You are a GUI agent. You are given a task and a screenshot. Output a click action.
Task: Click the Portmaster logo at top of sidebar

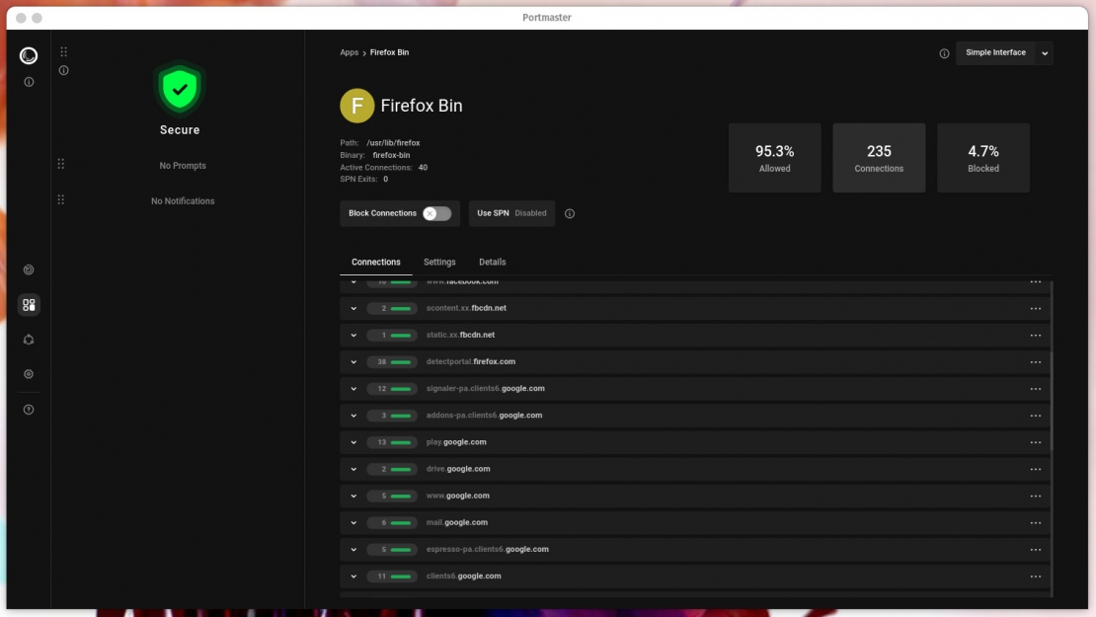click(x=28, y=55)
